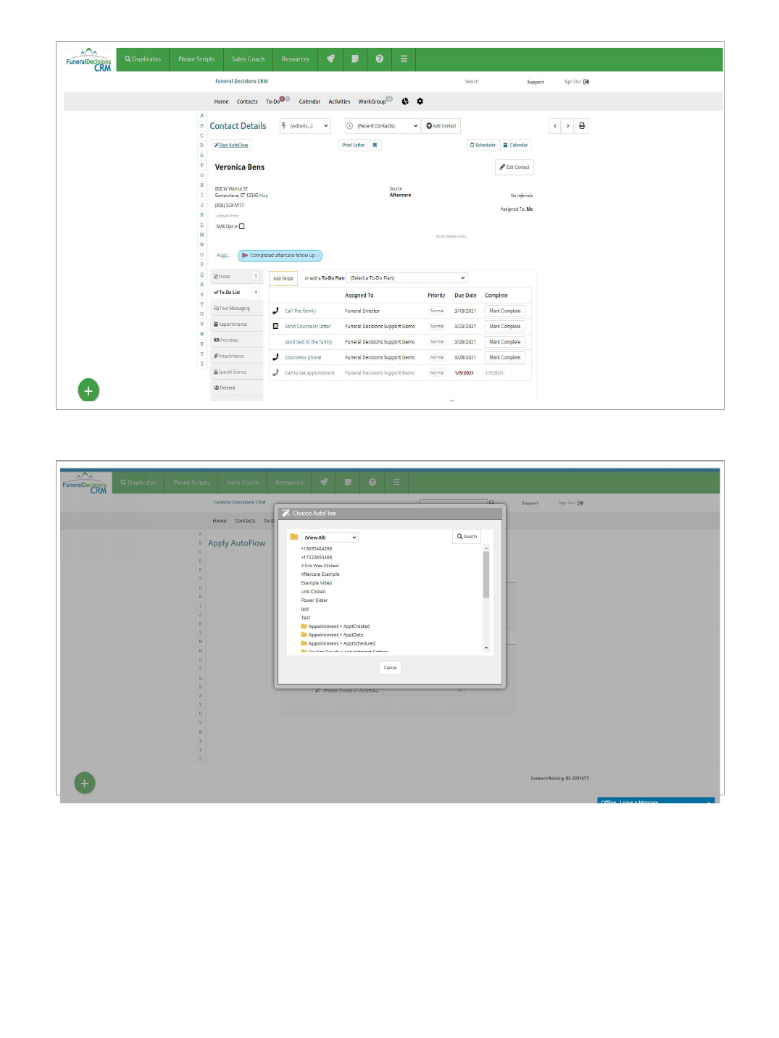Remove the Completed aftercare follow up flag
This screenshot has height=1038, width=779.
319,256
